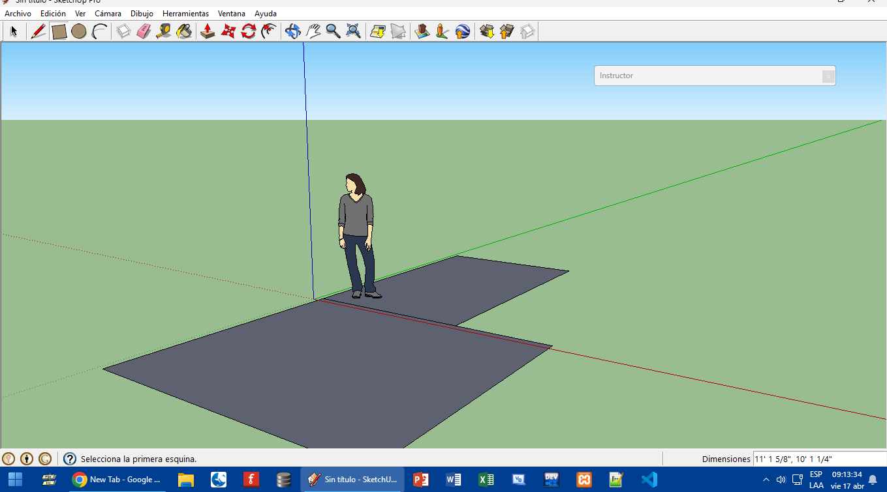Open the Dibujo menu
Viewport: 887px width, 492px height.
pos(142,14)
